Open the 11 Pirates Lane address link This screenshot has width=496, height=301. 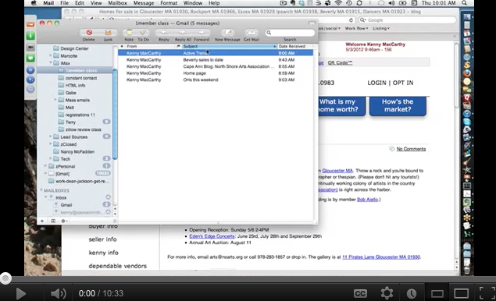pyautogui.click(x=381, y=257)
